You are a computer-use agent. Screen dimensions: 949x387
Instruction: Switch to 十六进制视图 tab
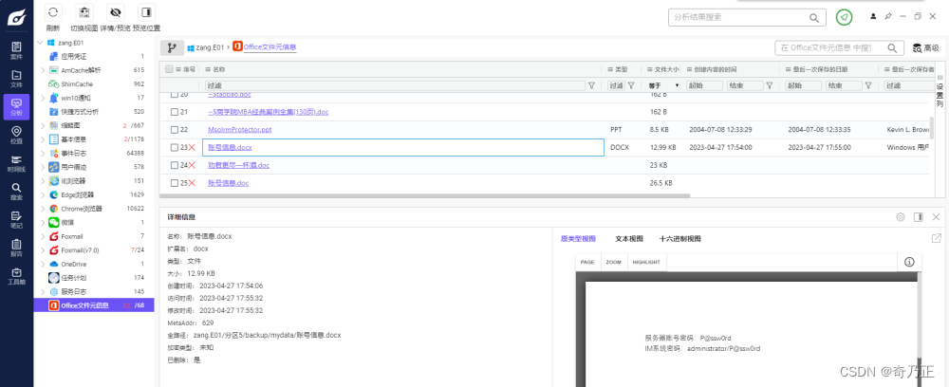pos(680,239)
